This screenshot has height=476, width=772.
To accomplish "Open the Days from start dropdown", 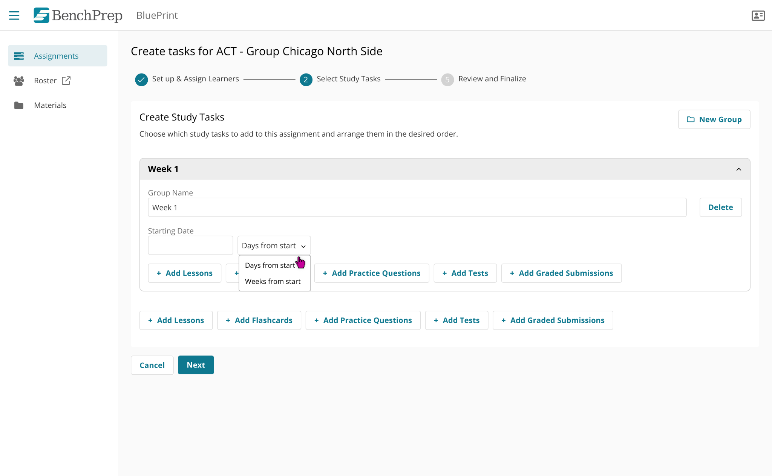I will (x=274, y=246).
